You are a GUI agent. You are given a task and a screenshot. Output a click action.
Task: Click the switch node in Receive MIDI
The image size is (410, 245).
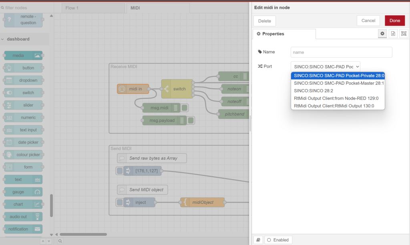coord(177,89)
